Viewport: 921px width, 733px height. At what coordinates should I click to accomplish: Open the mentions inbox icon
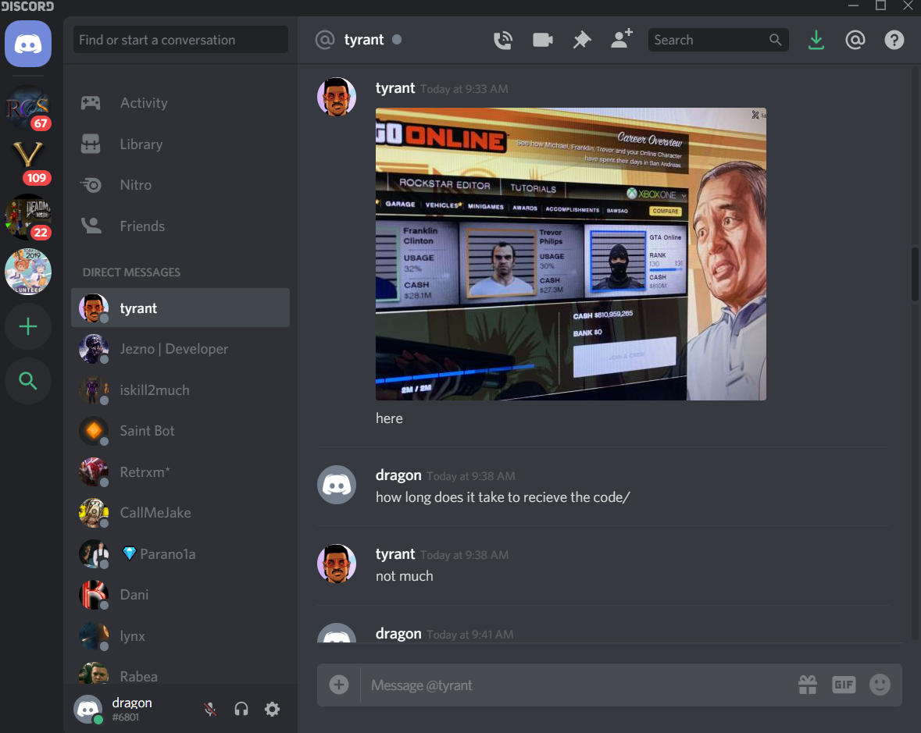point(855,40)
